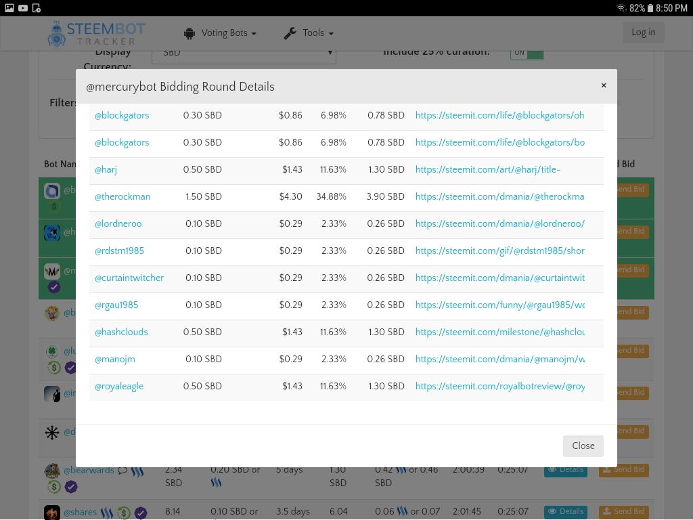
Task: Open the steemit.com/art/@harj/title- post link
Action: (x=487, y=170)
